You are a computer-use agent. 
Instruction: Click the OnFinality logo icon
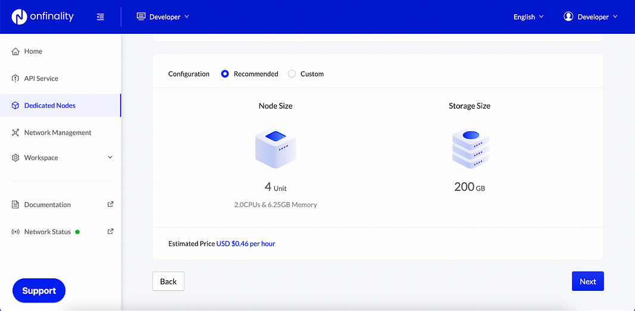(19, 17)
